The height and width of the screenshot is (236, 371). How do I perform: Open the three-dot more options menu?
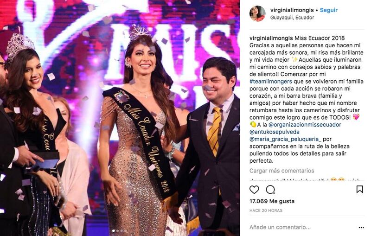(x=361, y=228)
